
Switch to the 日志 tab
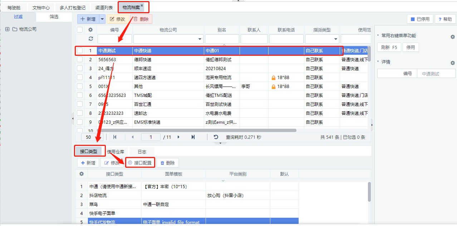(x=142, y=152)
